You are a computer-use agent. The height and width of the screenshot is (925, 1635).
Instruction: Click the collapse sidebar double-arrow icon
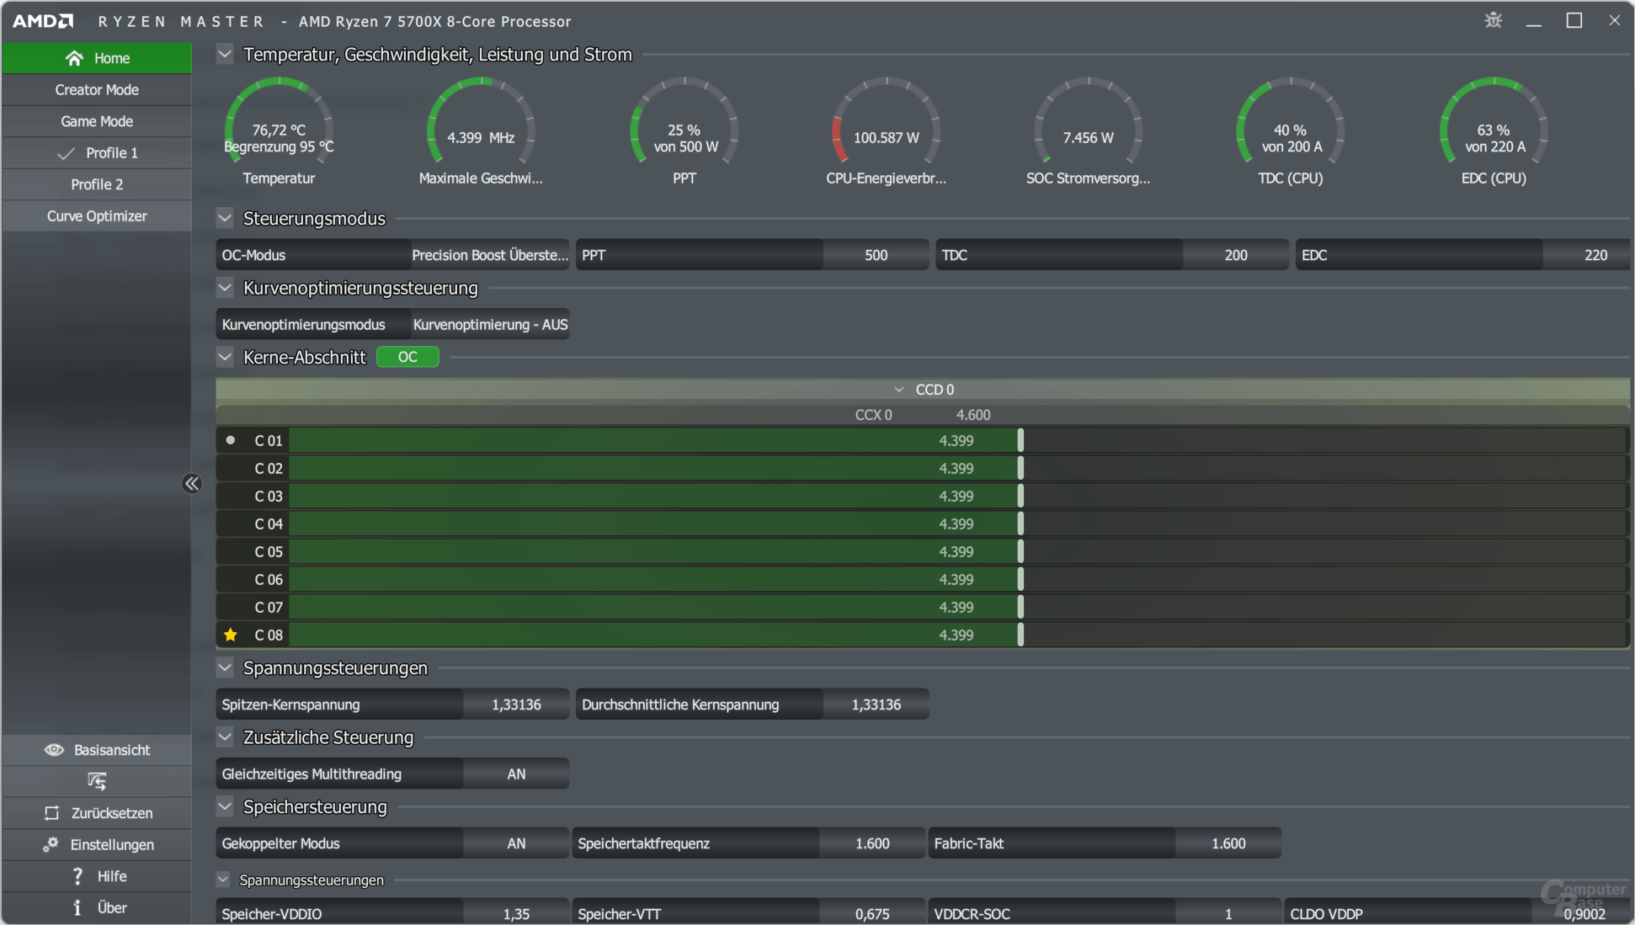pos(192,483)
